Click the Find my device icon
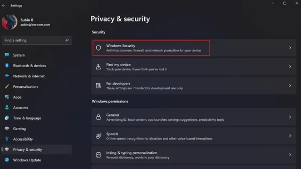This screenshot has height=169, width=301. tap(98, 67)
